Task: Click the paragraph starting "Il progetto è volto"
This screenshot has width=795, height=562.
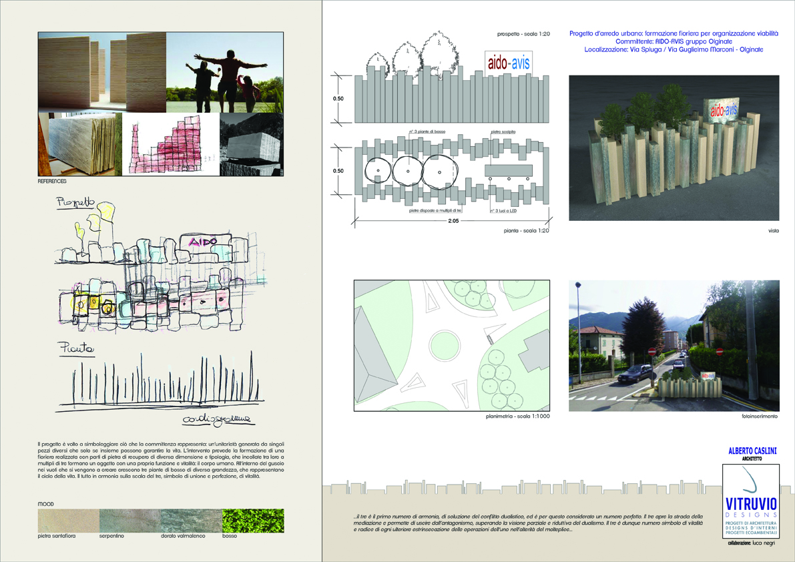Action: click(161, 460)
